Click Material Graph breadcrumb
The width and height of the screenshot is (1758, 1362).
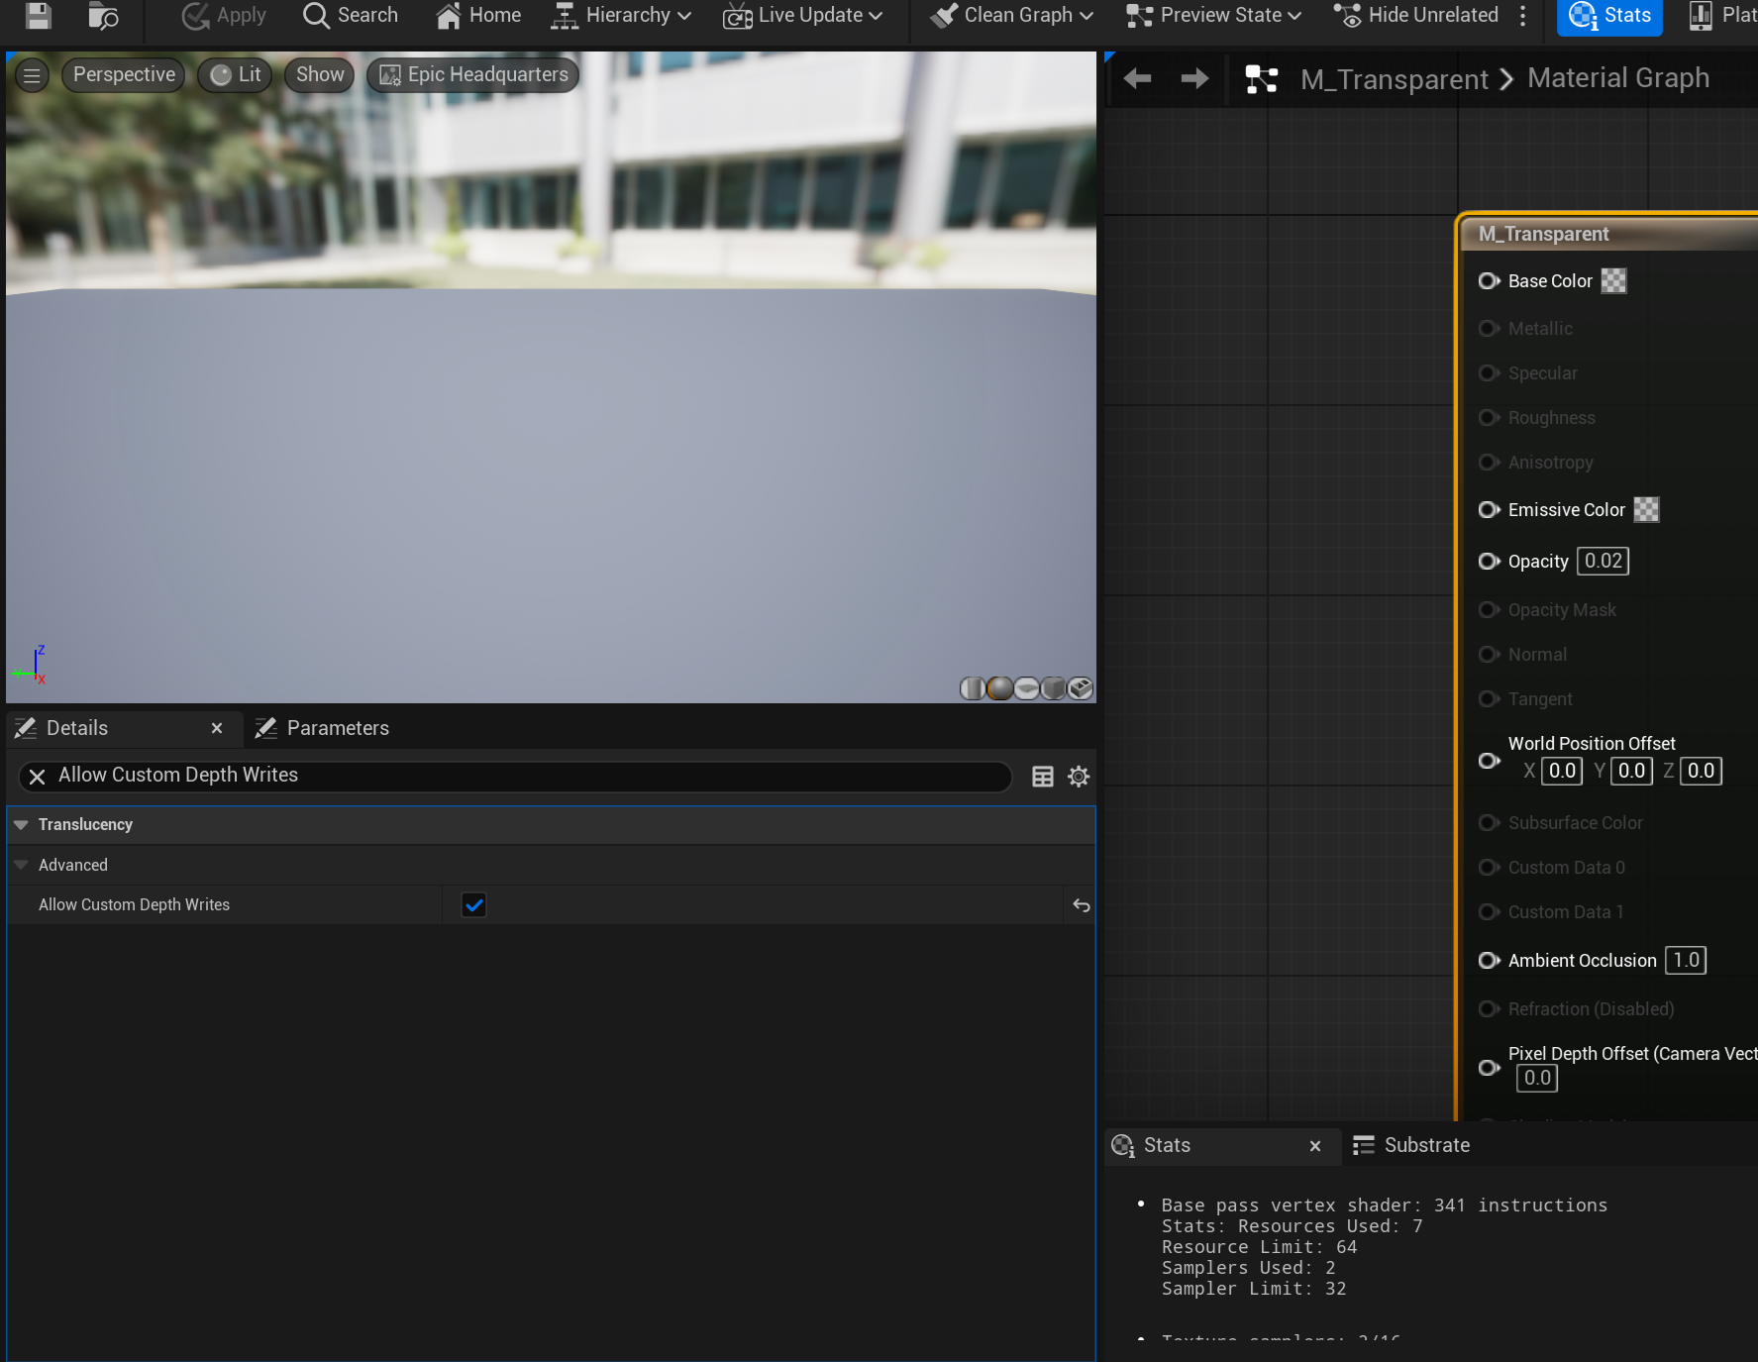coord(1618,78)
